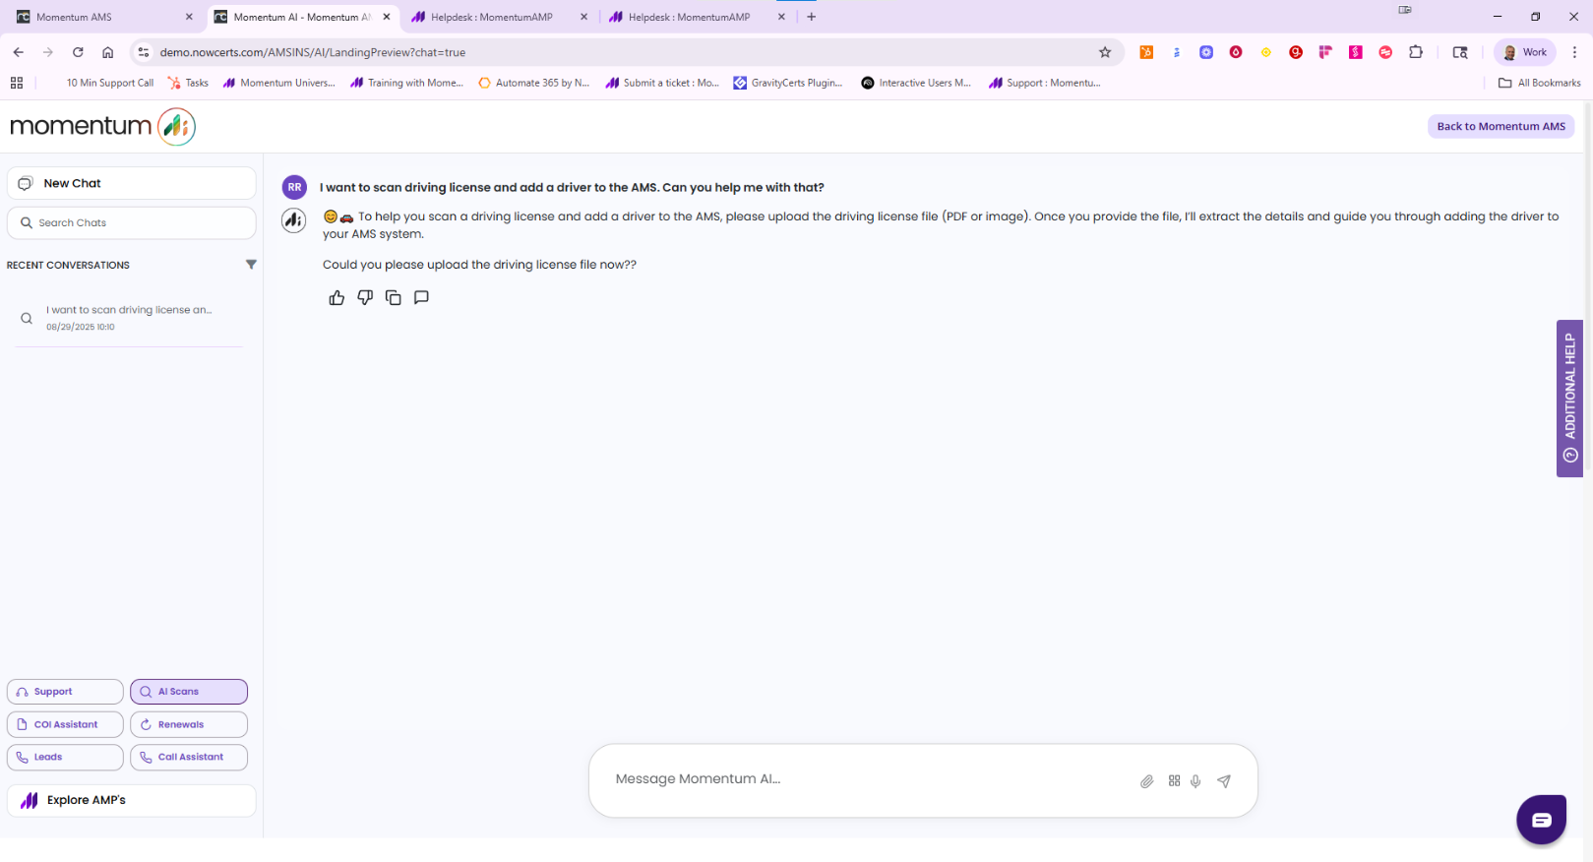Click the address bar URL

point(313,52)
